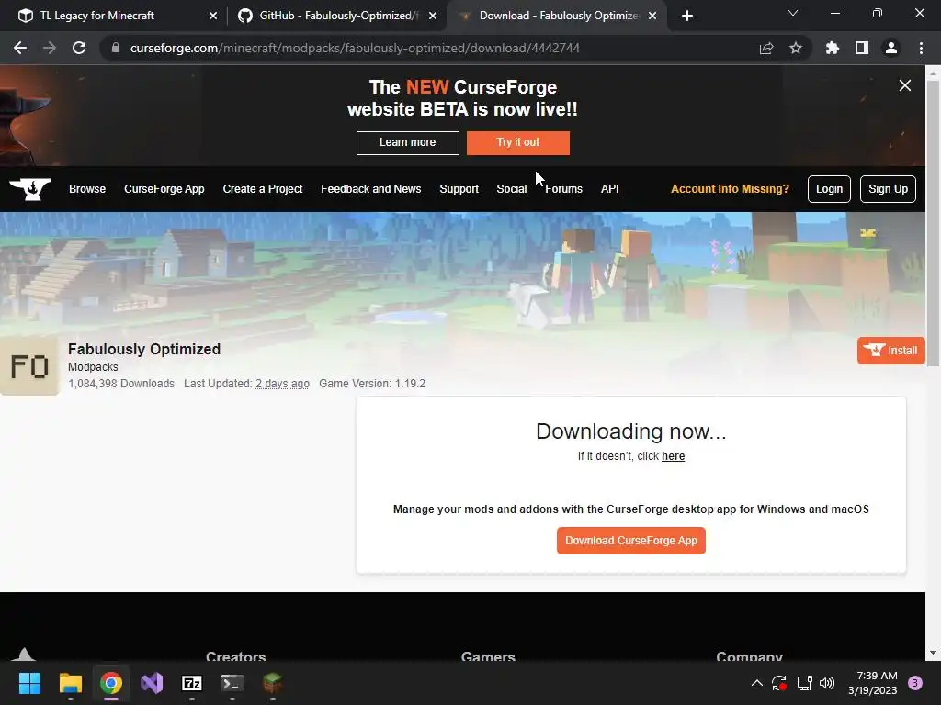Dismiss the CurseForge beta banner
Screen dimensions: 941x705
click(905, 85)
